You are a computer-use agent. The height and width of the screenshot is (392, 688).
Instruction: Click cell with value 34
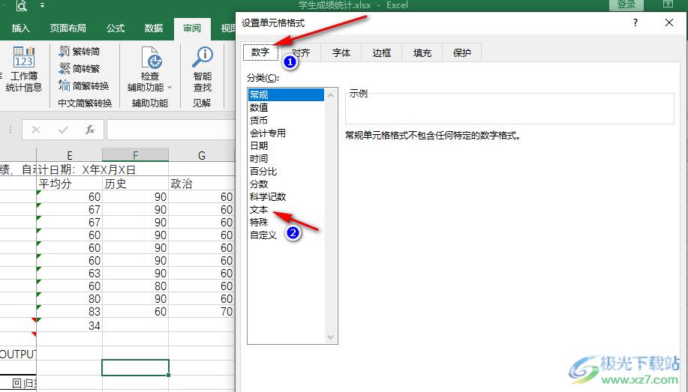69,325
